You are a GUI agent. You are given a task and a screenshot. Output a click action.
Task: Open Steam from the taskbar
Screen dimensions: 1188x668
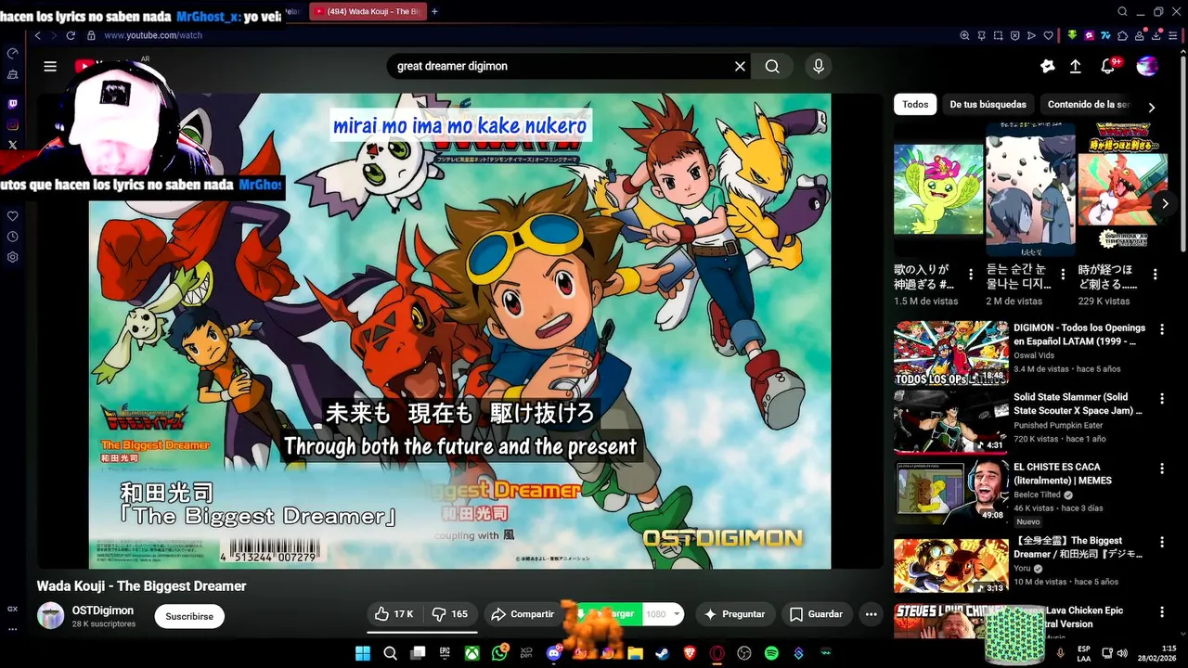click(x=662, y=653)
